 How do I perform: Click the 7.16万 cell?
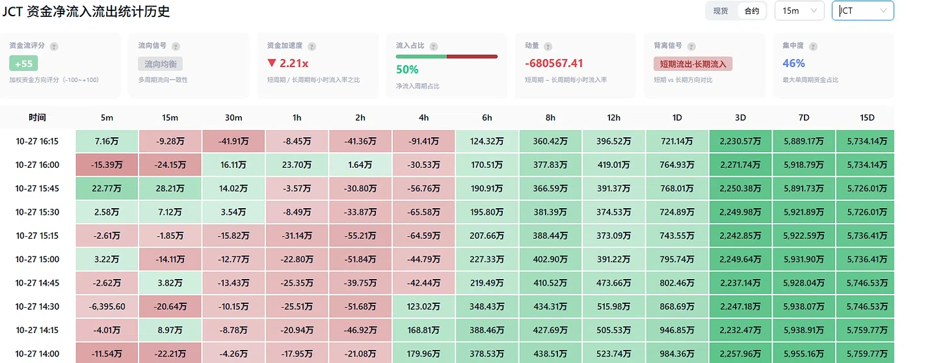(x=107, y=141)
